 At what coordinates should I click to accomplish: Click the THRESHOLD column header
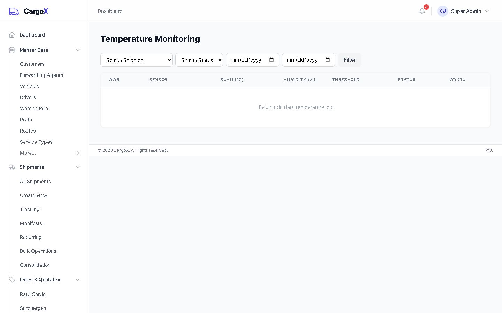[345, 80]
